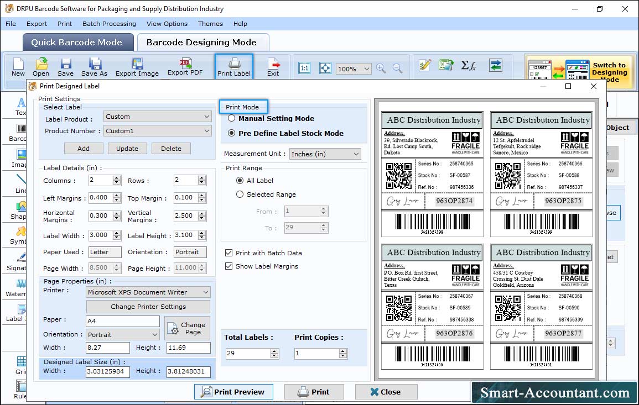Select the Text tool in sidebar

(20, 107)
